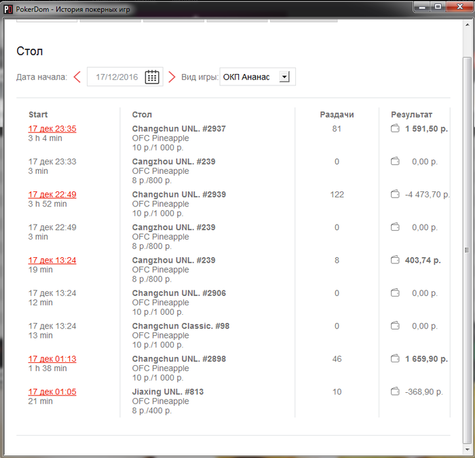Maximize the PokerDom window

[438, 7]
